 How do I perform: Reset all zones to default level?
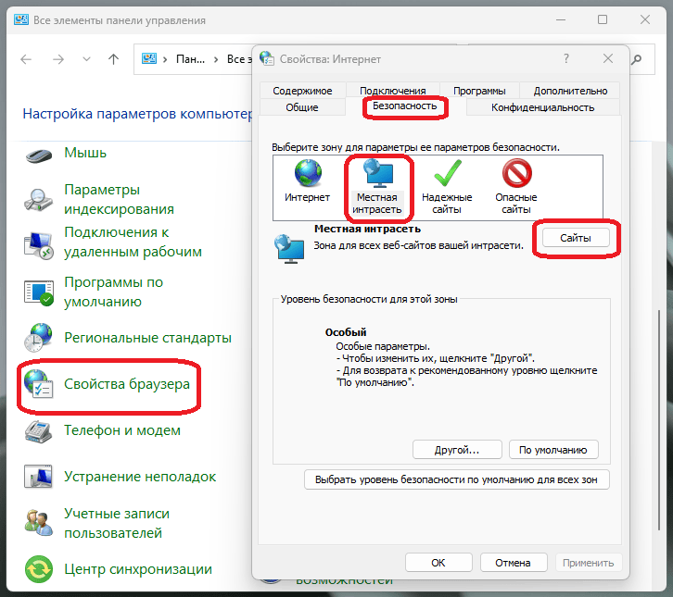pyautogui.click(x=457, y=479)
